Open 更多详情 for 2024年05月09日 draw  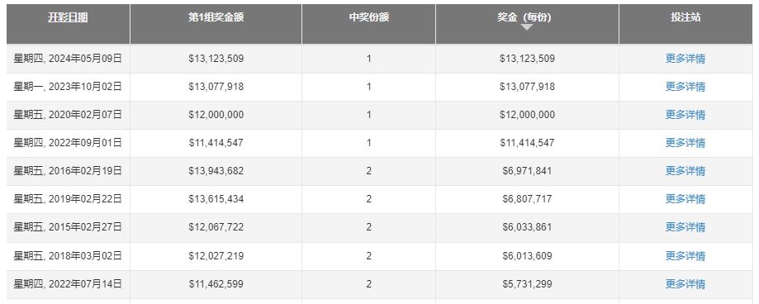685,59
